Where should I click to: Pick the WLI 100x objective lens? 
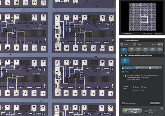click(x=160, y=49)
